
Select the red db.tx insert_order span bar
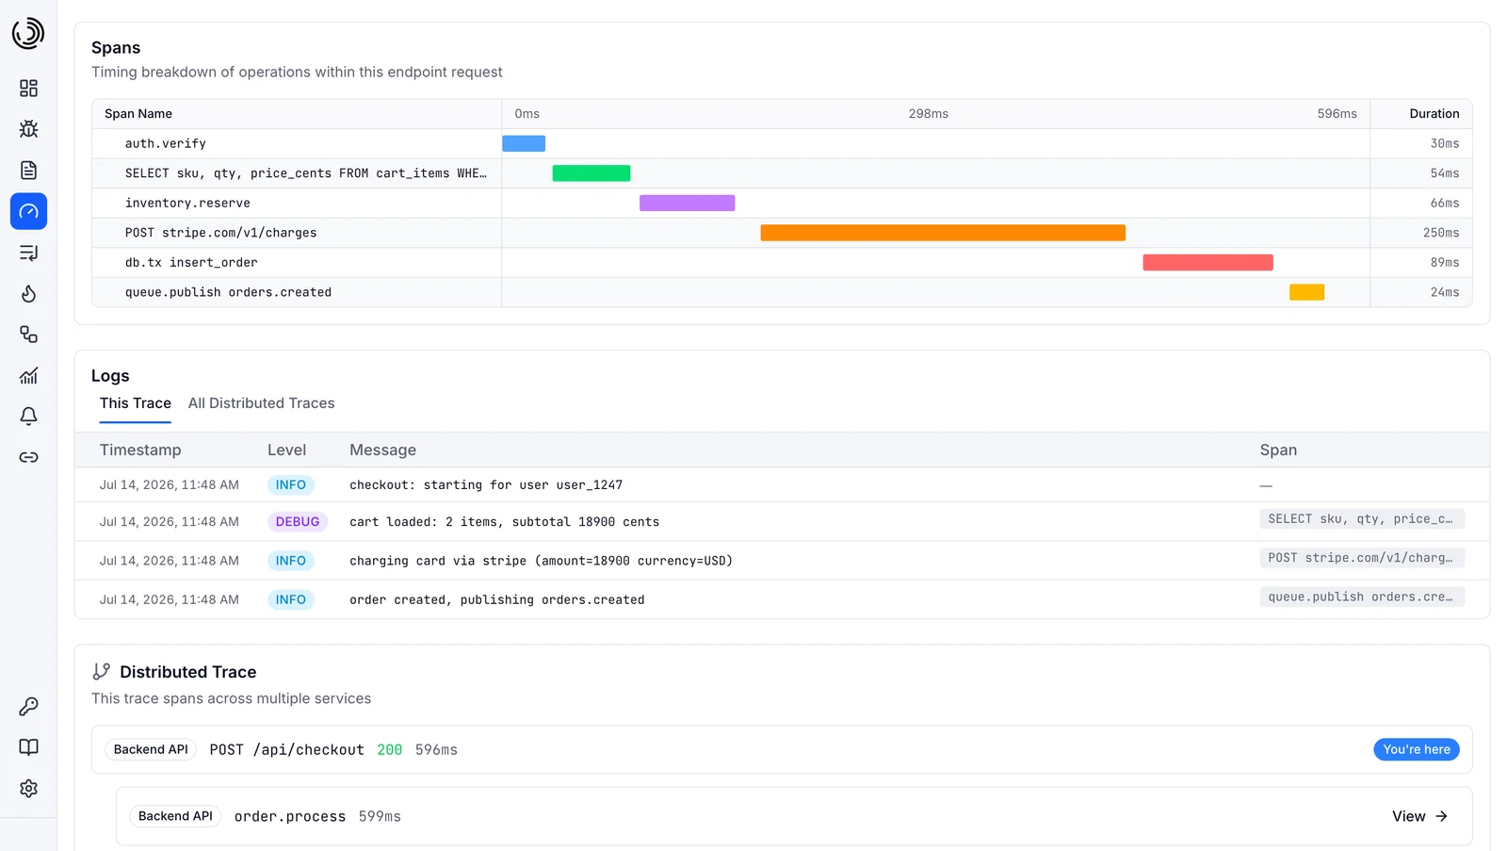pyautogui.click(x=1207, y=263)
